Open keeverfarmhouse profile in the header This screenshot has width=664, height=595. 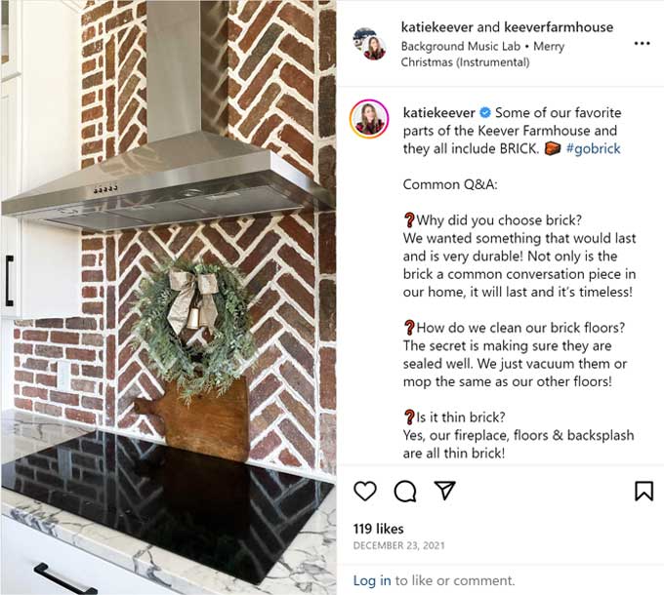click(x=559, y=27)
